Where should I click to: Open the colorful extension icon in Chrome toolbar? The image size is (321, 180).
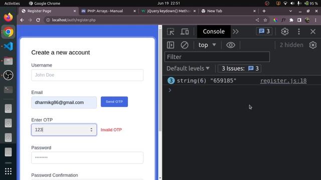pyautogui.click(x=275, y=20)
